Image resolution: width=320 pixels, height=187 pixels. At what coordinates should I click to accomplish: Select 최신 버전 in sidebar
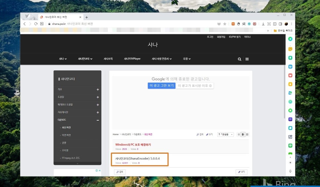click(x=66, y=128)
